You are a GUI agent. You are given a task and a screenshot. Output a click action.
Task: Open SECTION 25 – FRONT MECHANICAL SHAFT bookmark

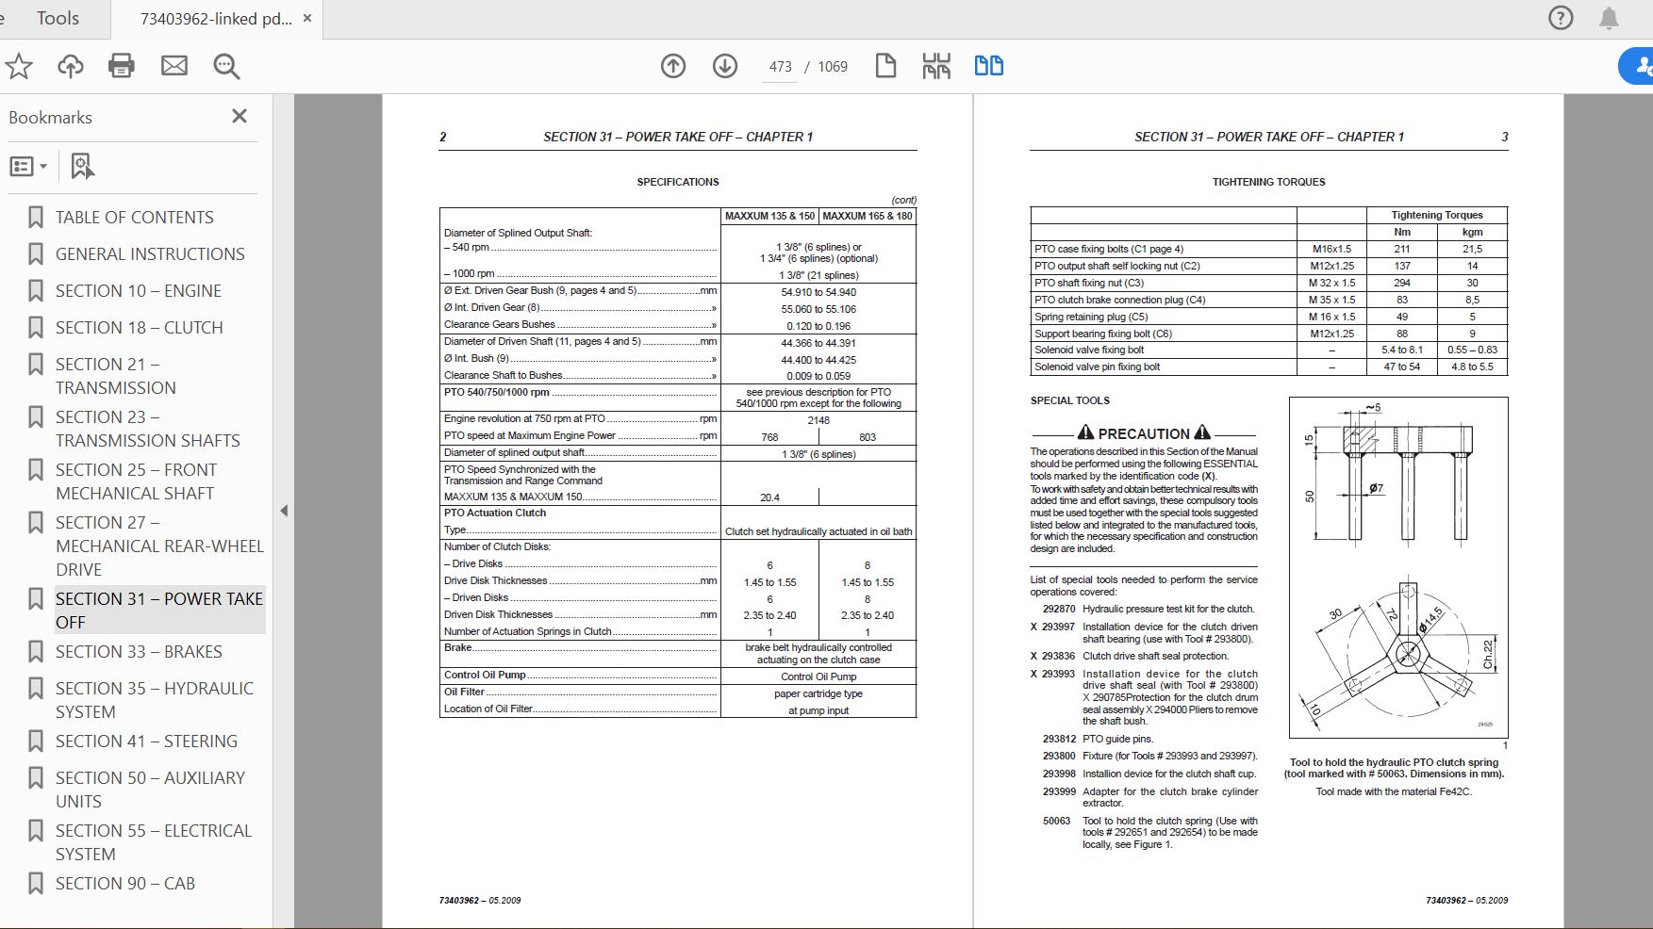(x=136, y=481)
